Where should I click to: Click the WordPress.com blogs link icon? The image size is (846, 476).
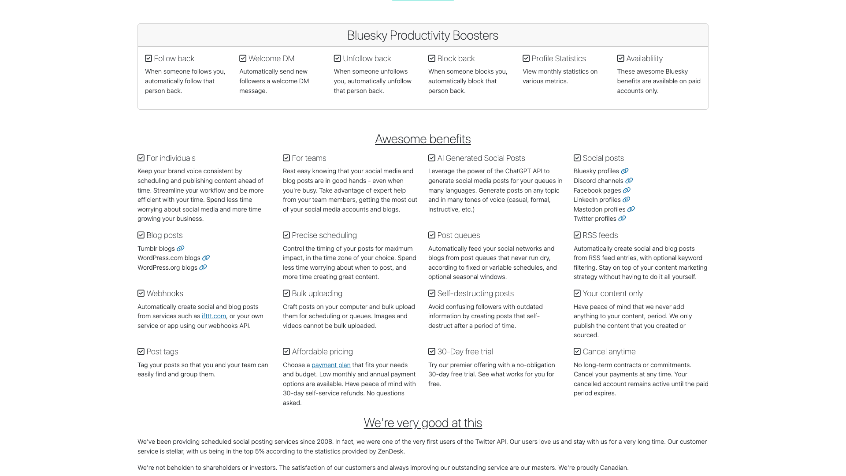(206, 258)
